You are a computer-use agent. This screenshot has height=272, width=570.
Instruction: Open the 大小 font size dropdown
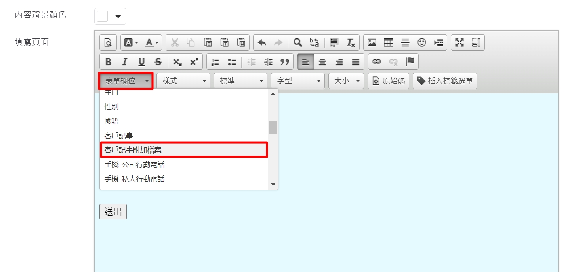coord(346,81)
